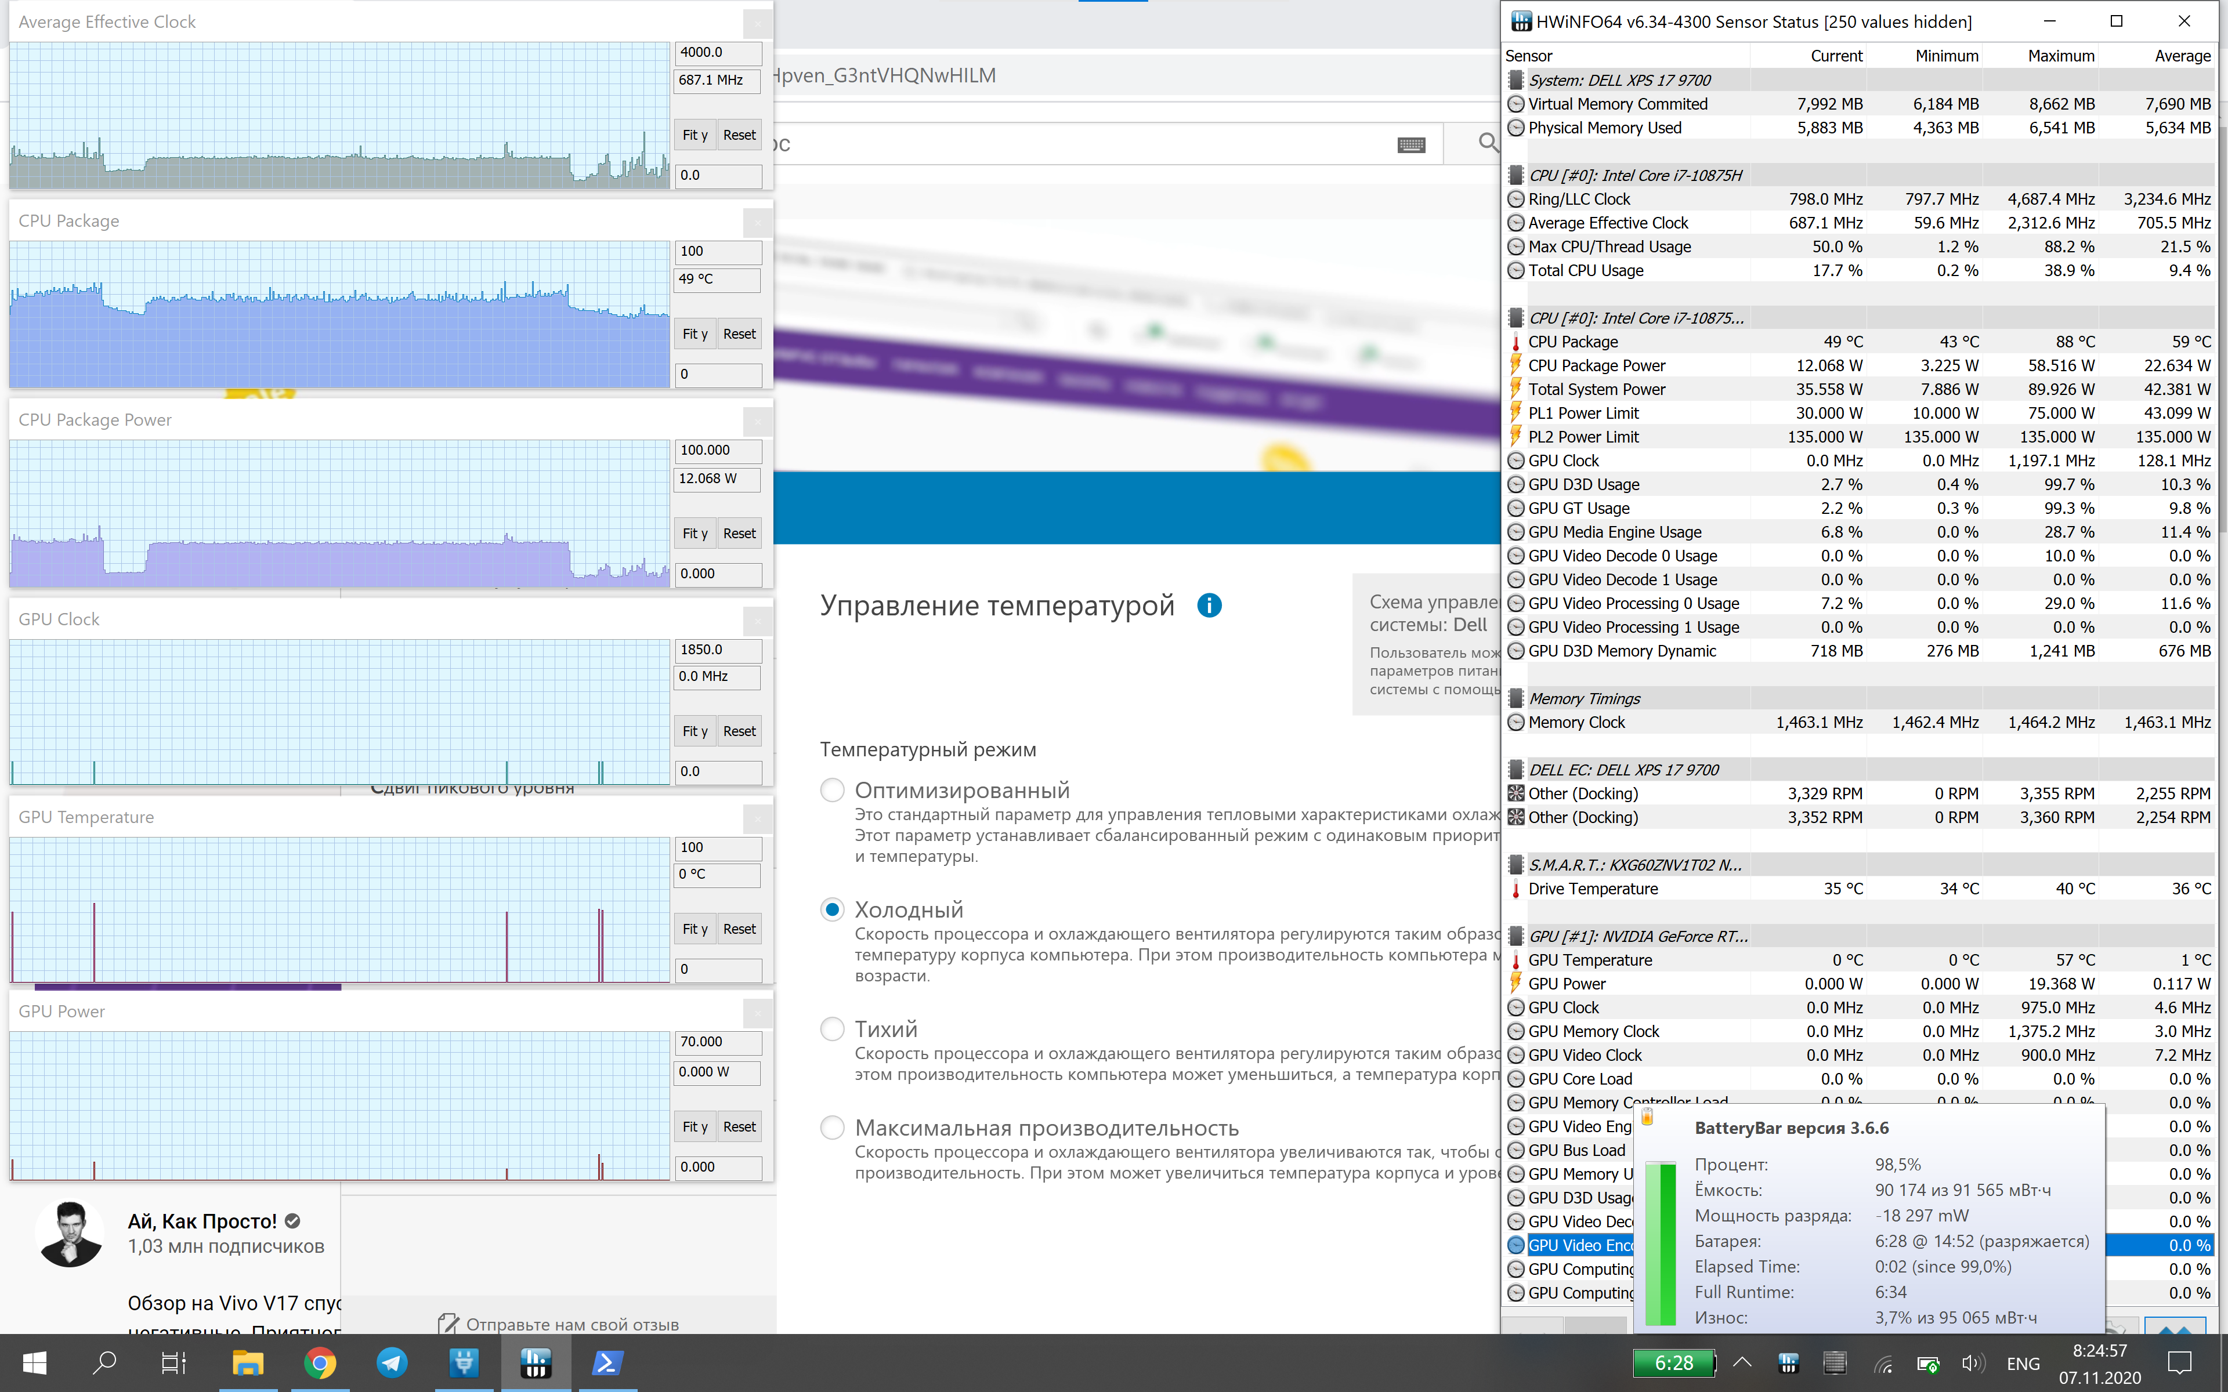The image size is (2228, 1392).
Task: Select System: DELL XPS 17 9700 group
Action: point(1859,80)
